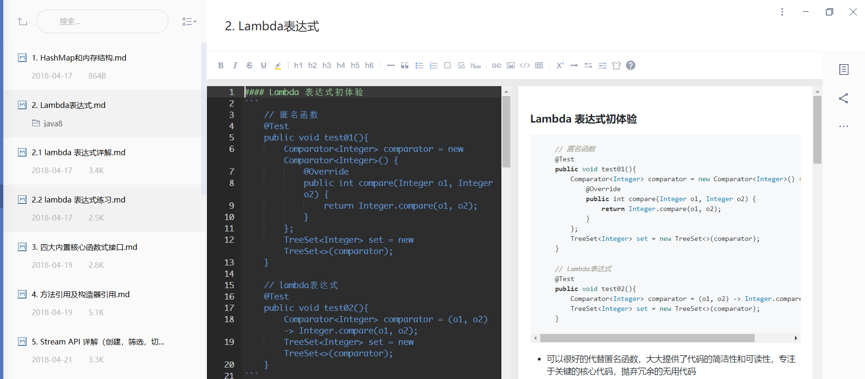Apply bold formatting from the toolbar
This screenshot has width=865, height=379.
tap(221, 65)
